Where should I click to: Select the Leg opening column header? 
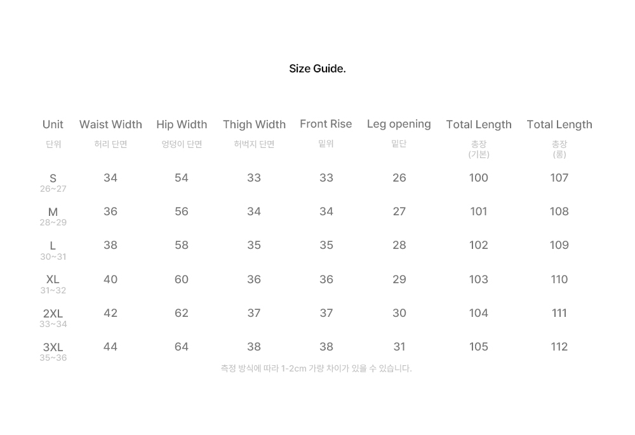399,124
